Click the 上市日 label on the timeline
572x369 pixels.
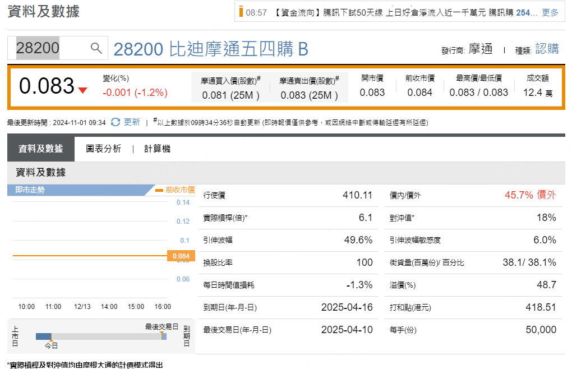coord(15,336)
